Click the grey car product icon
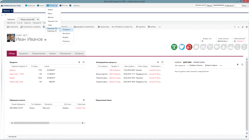This screenshot has width=249, height=140. [x=203, y=47]
